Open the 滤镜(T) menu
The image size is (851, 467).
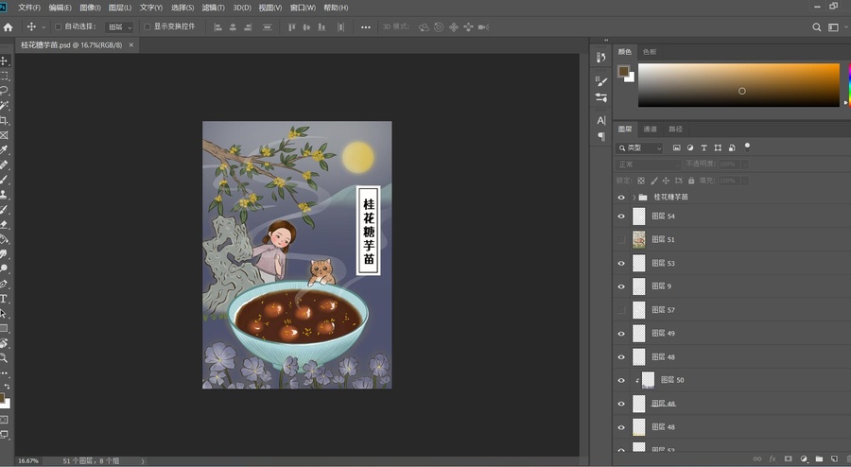coord(214,8)
